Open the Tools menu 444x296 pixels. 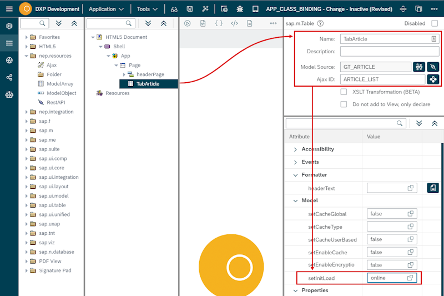click(x=147, y=9)
